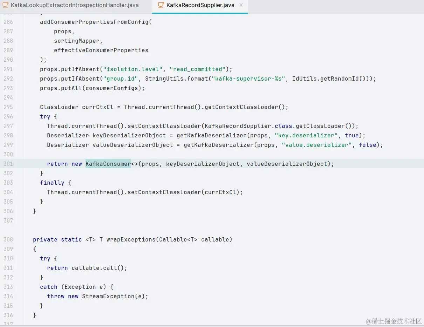Click the "value.deserializer" string literal
This screenshot has height=327, width=424.
click(x=317, y=145)
